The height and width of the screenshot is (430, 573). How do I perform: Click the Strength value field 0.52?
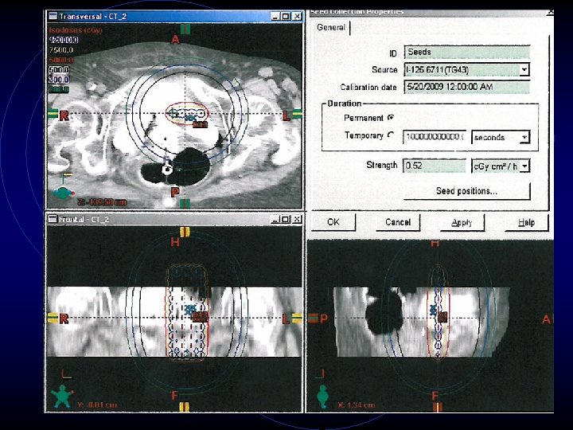[x=435, y=166]
